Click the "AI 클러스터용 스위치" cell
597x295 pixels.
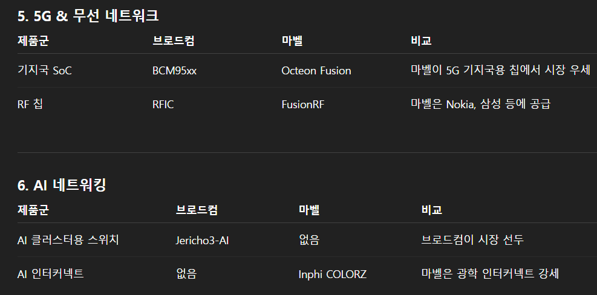tap(68, 240)
